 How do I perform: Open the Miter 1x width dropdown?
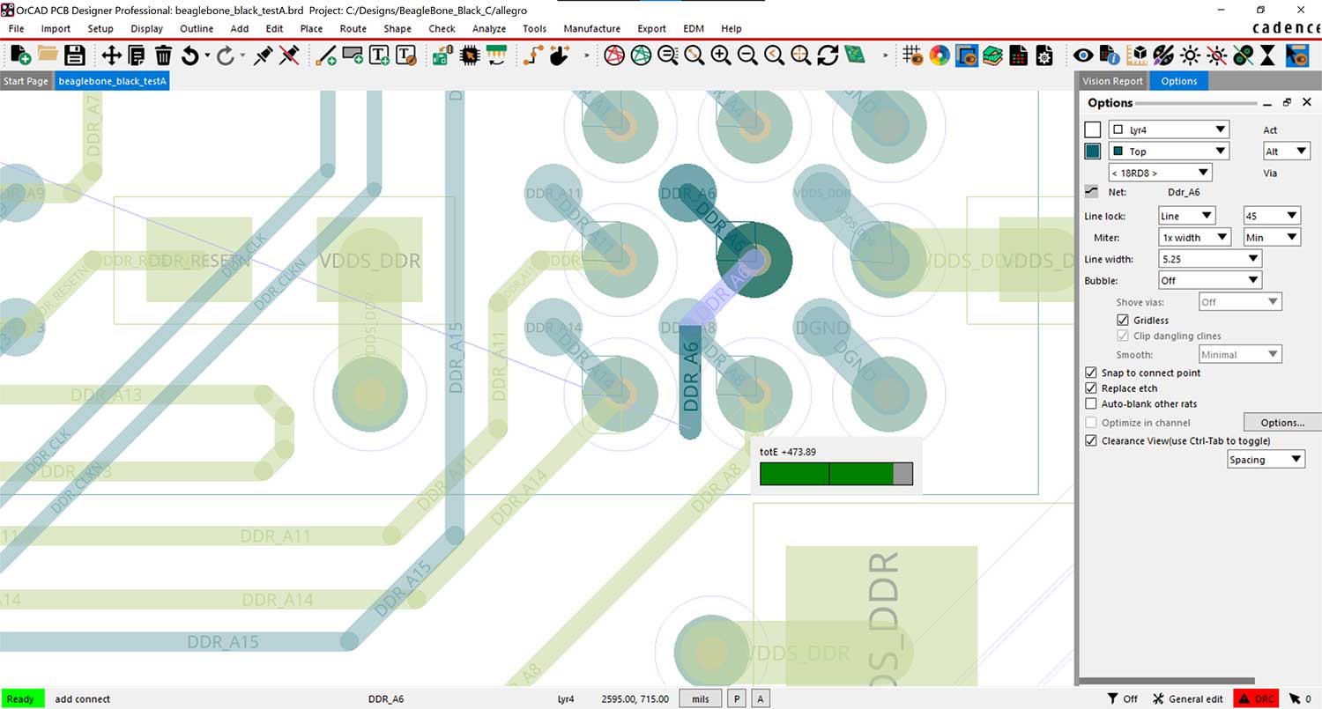pos(1195,237)
